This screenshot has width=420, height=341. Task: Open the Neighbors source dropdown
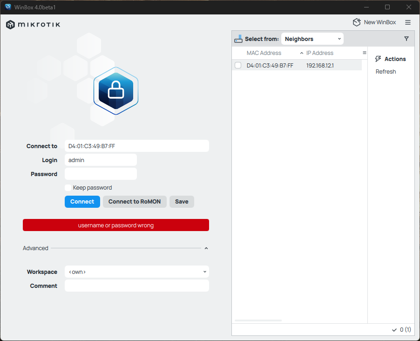coord(312,39)
